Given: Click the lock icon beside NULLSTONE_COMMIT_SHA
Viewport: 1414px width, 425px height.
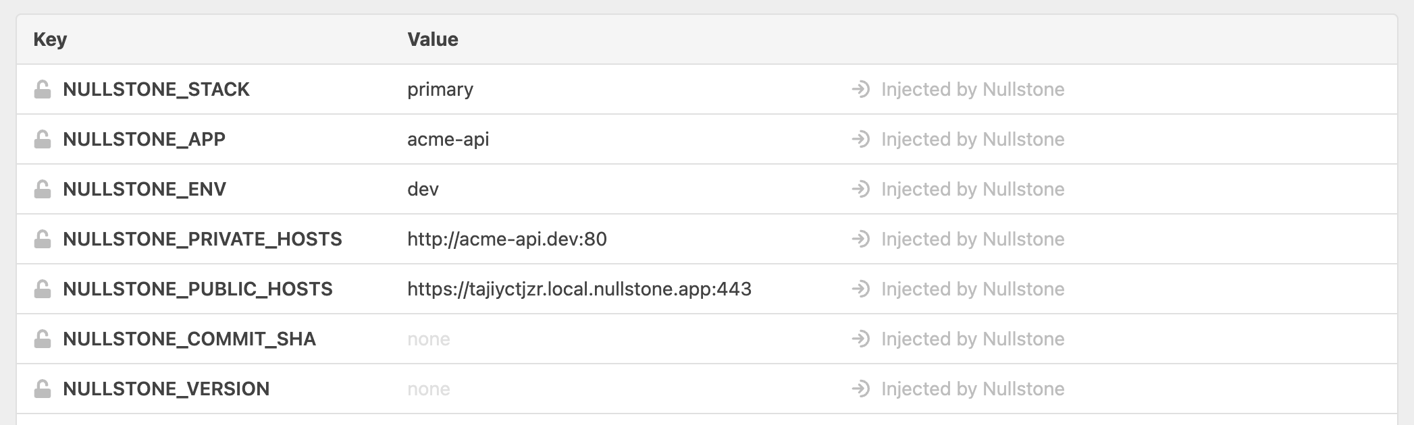Looking at the screenshot, I should [43, 339].
